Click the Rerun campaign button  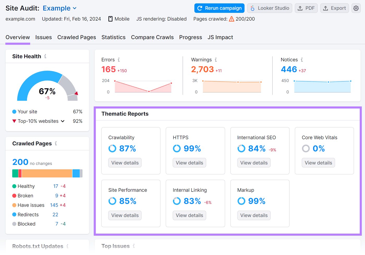(219, 8)
